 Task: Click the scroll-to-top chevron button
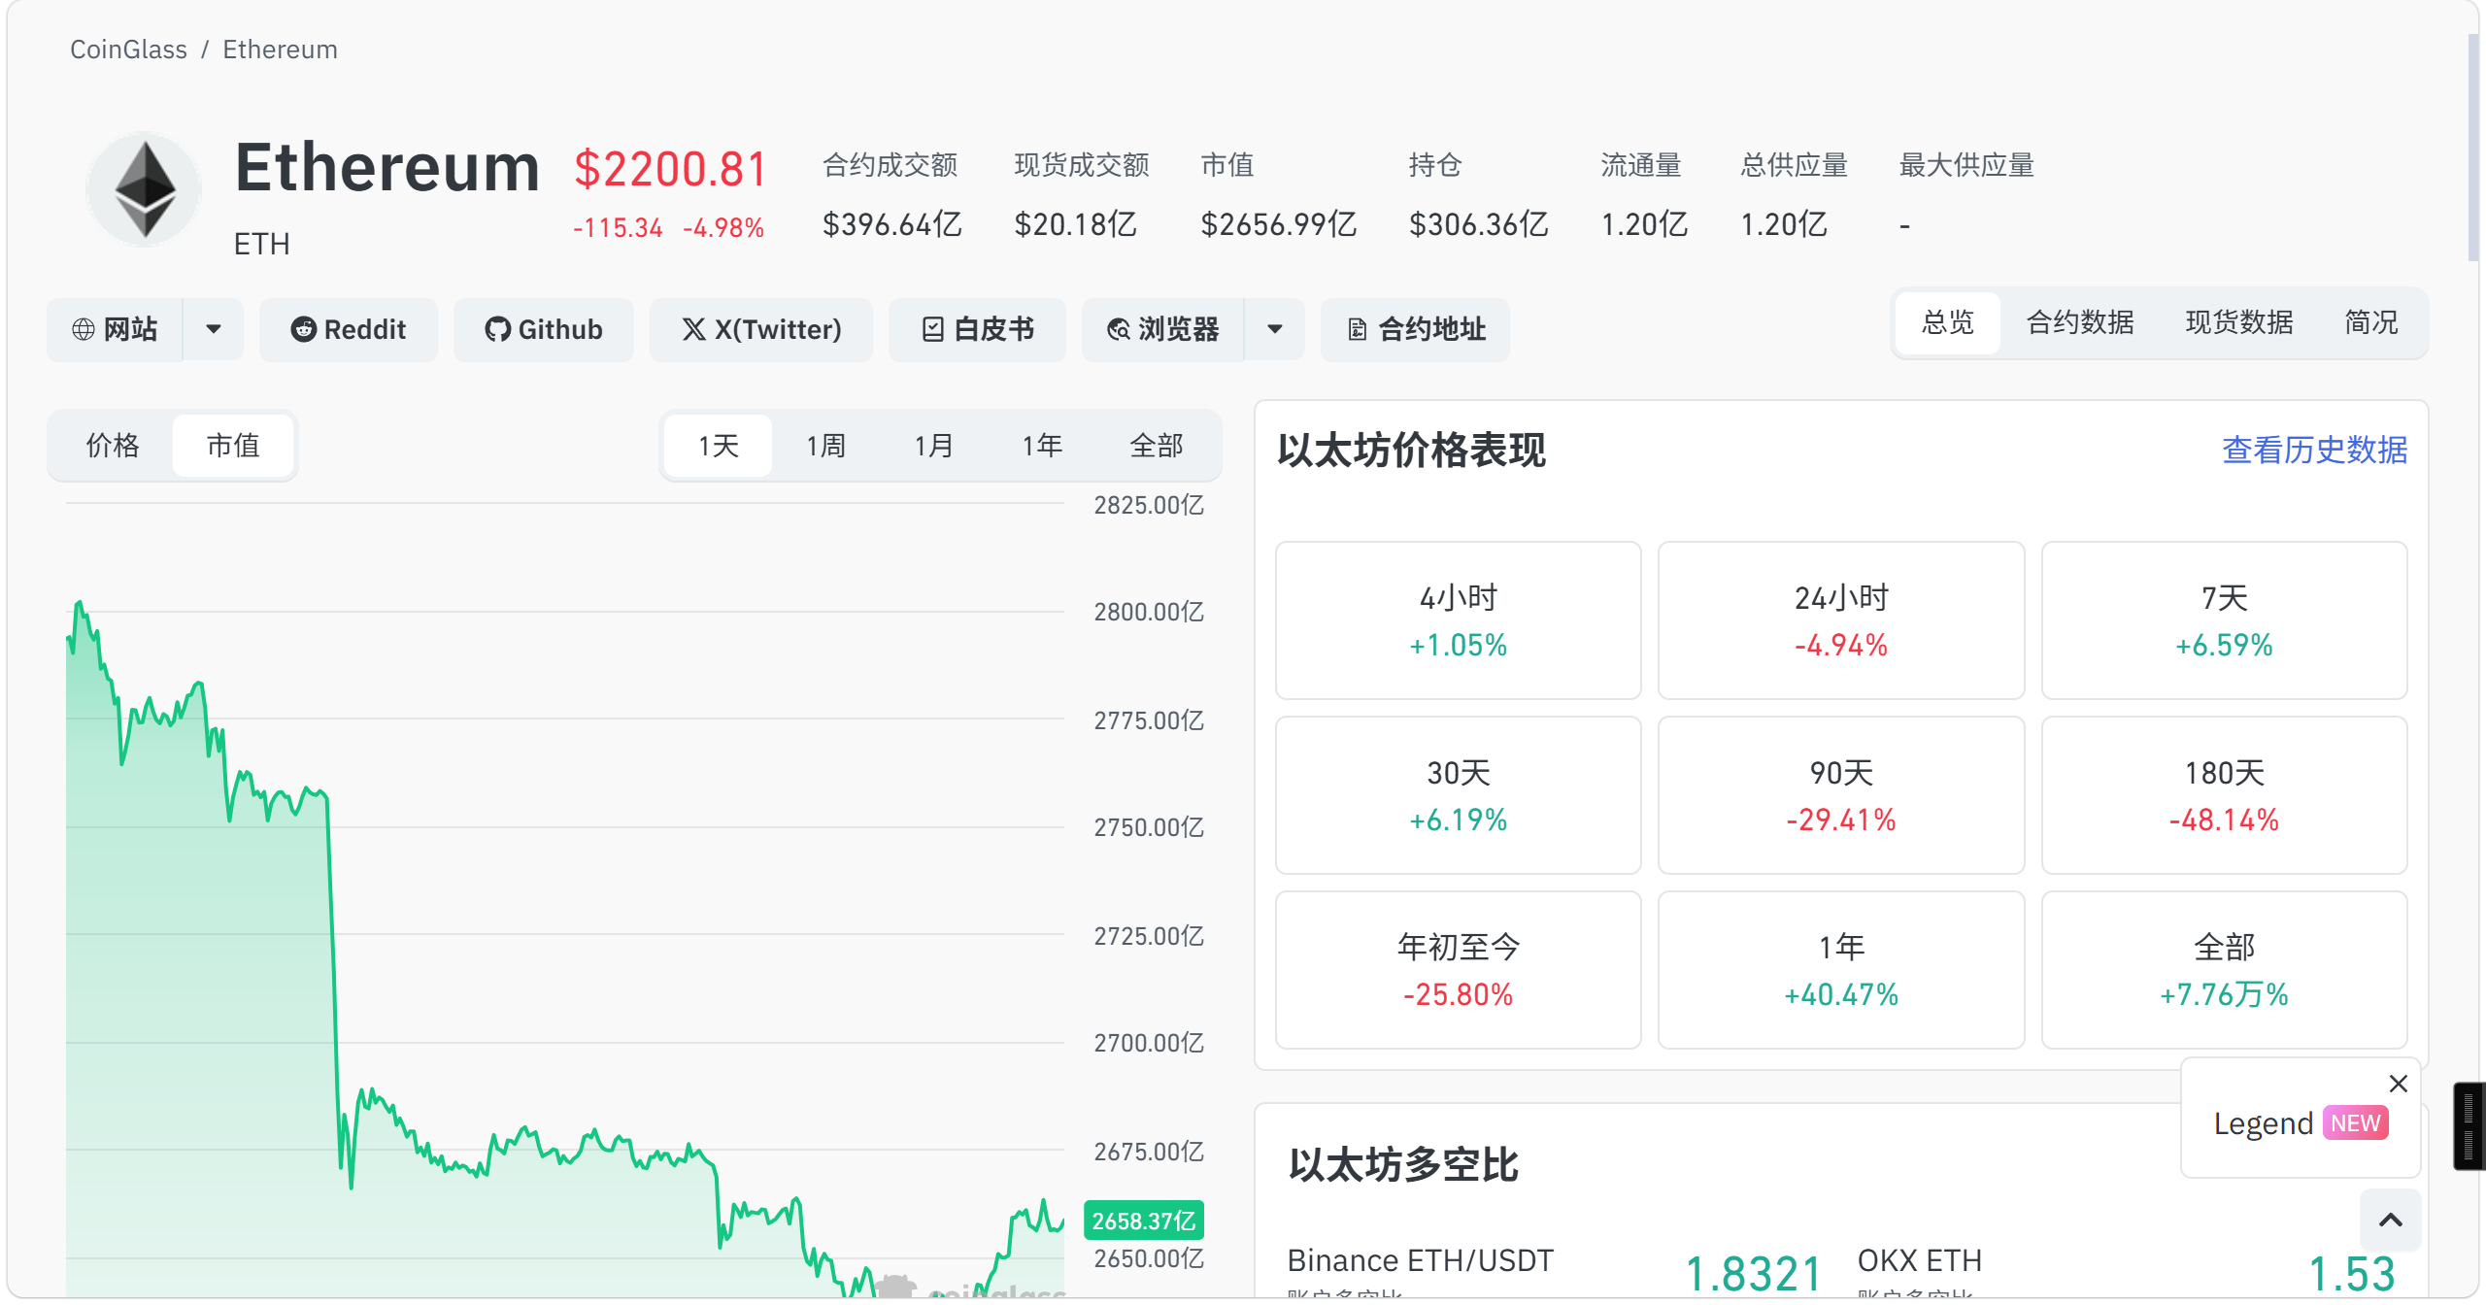click(x=2391, y=1220)
